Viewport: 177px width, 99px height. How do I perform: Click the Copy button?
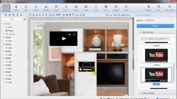109,15
